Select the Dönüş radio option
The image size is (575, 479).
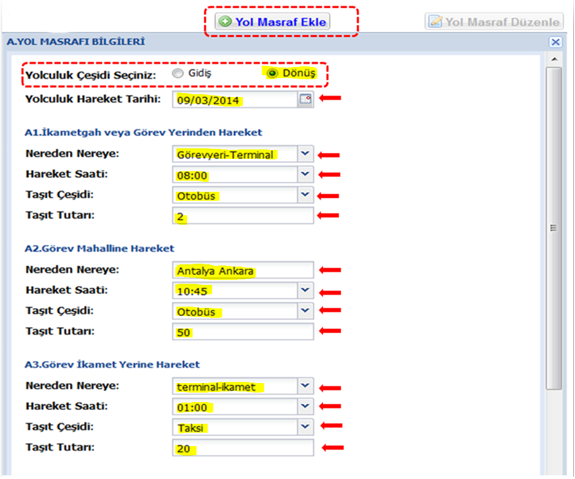(272, 74)
